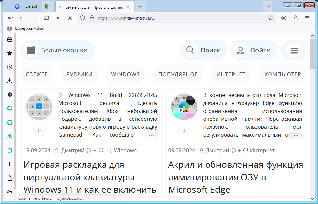
Task: Open the passwords key icon in sidebar
Action: pos(10,192)
